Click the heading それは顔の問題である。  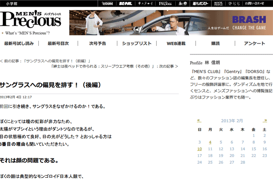point(29,160)
